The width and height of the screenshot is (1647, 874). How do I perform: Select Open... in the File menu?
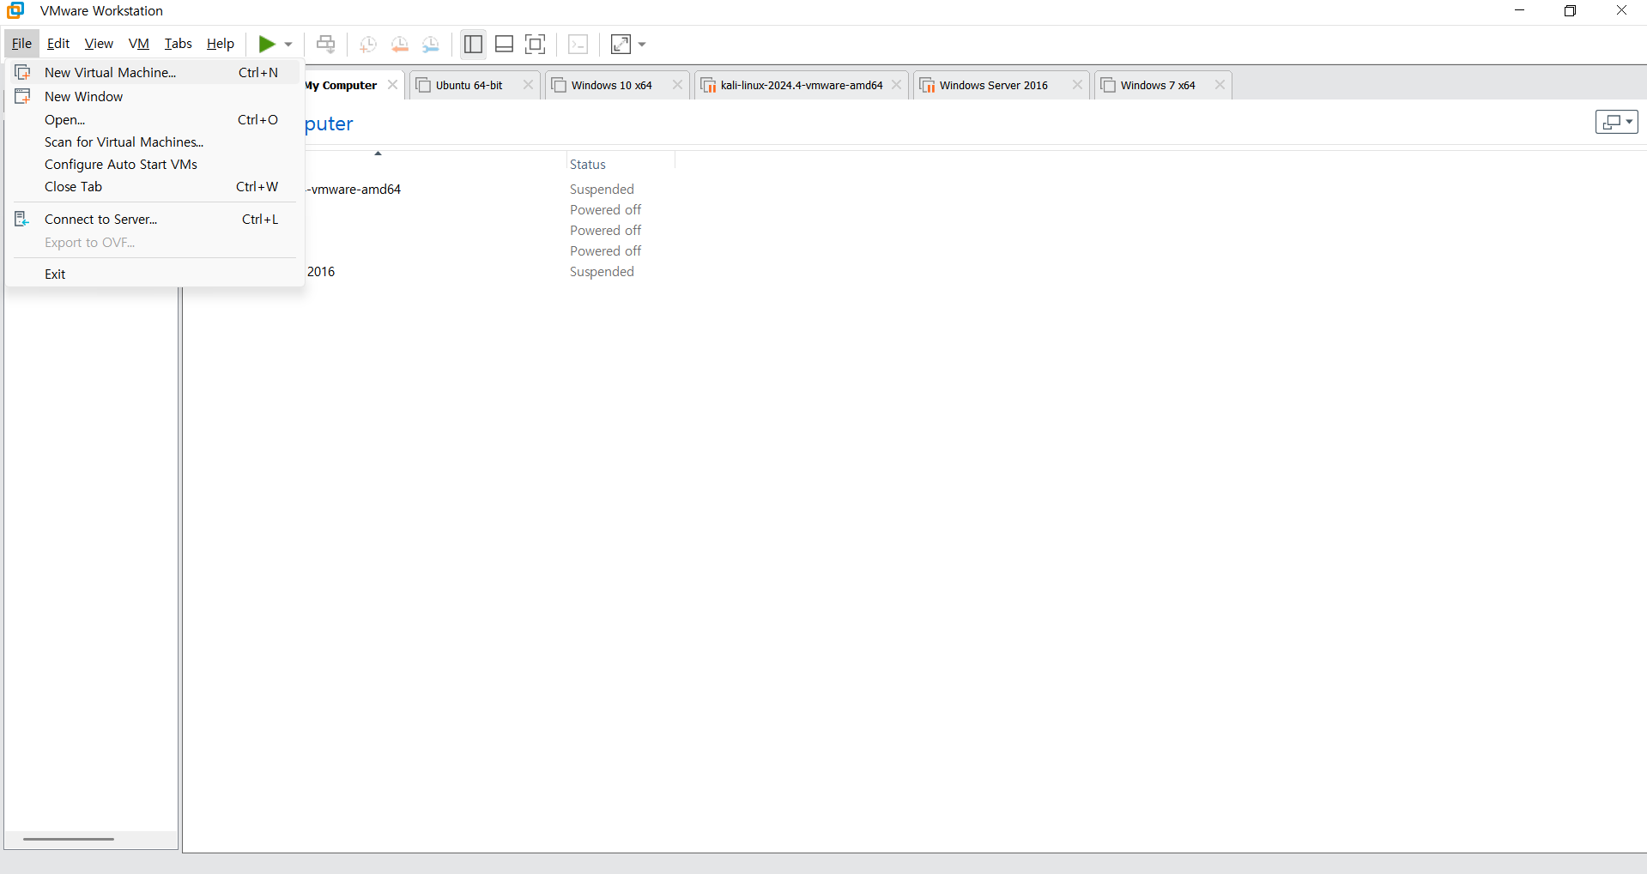154,119
